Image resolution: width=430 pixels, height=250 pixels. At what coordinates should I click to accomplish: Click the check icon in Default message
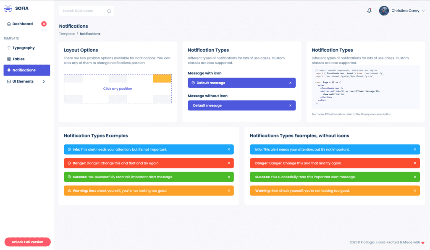coord(193,83)
